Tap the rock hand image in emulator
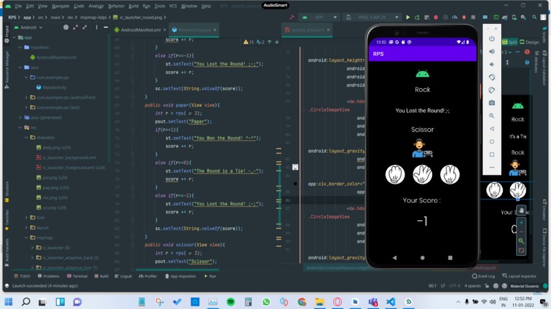Image resolution: width=551 pixels, height=309 pixels. point(395,175)
